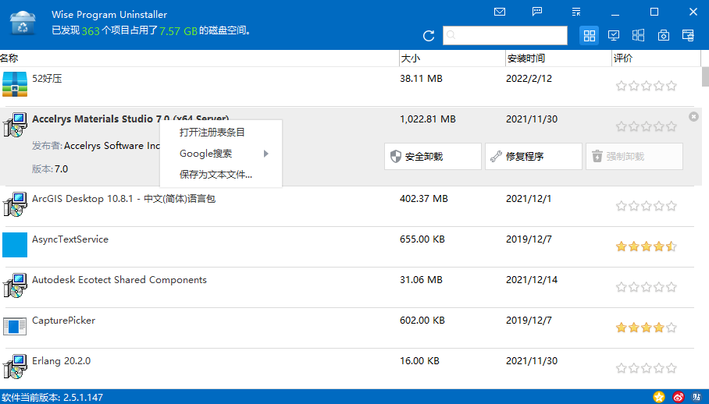Click the refresh program list icon

pos(428,36)
